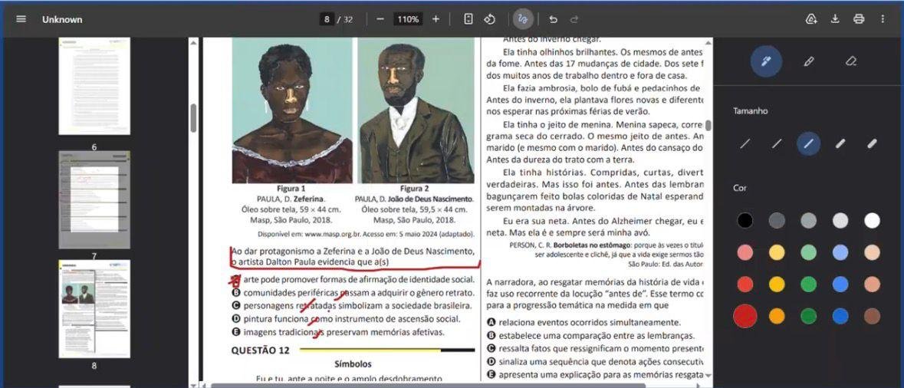Viewport: 904px width, 388px height.
Task: Choose the thickest stroke size
Action: pos(872,143)
